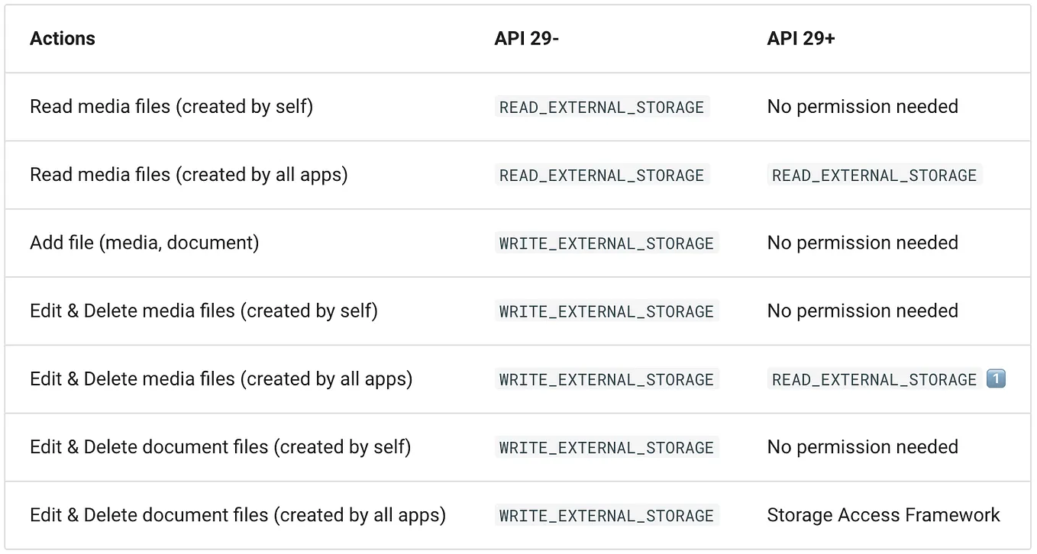Click 'No permission needed' in Add file row
This screenshot has width=1037, height=554.
tap(863, 243)
